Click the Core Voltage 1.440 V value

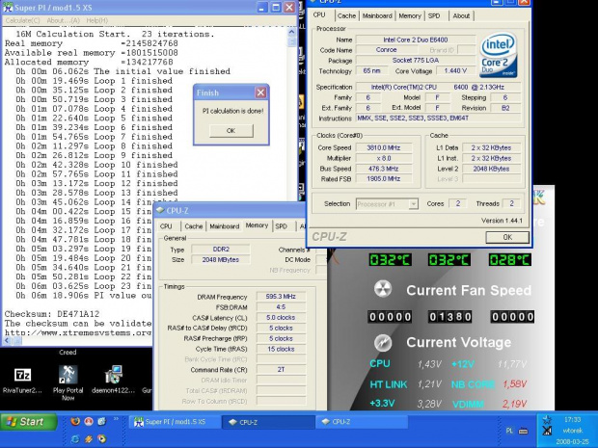(455, 71)
